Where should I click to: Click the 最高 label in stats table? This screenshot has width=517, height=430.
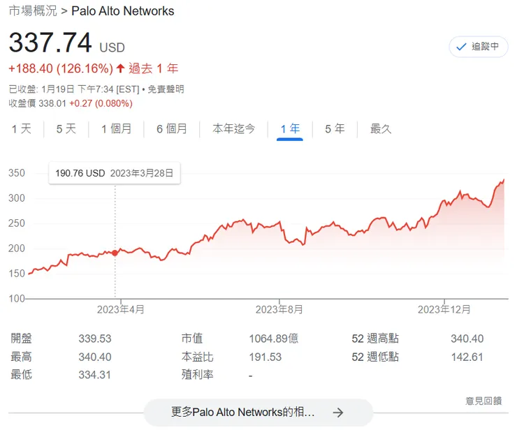point(21,357)
